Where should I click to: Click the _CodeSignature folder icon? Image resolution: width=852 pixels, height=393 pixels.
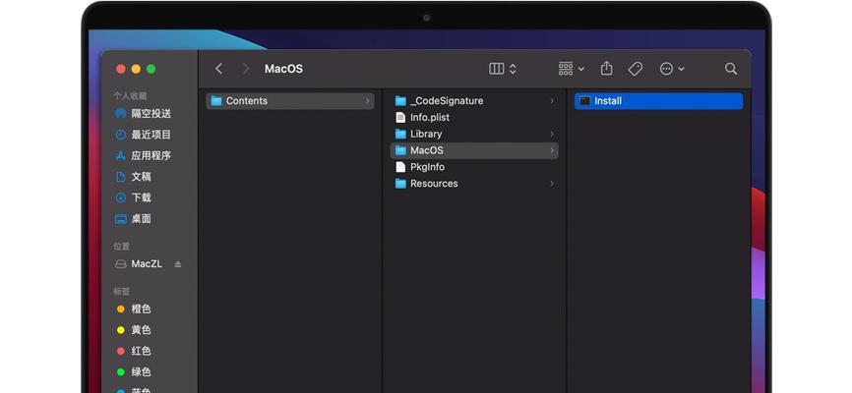point(400,101)
